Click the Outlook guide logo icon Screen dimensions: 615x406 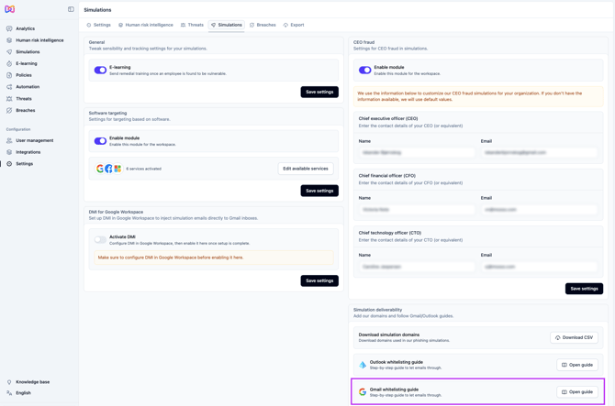point(363,365)
